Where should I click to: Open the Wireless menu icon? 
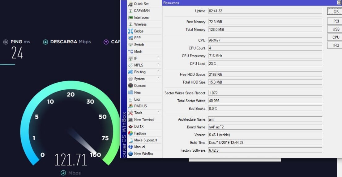(130, 24)
